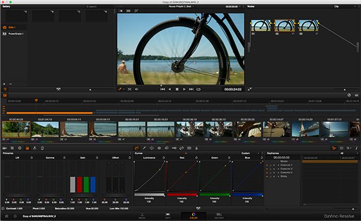Reset the Gain bars
The image size is (361, 221).
97,157
